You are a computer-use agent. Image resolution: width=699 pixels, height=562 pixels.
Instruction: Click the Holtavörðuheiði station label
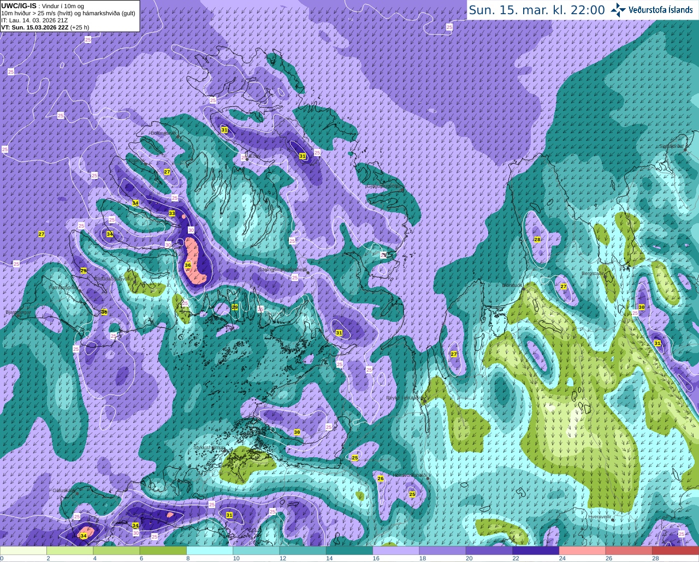click(410, 475)
